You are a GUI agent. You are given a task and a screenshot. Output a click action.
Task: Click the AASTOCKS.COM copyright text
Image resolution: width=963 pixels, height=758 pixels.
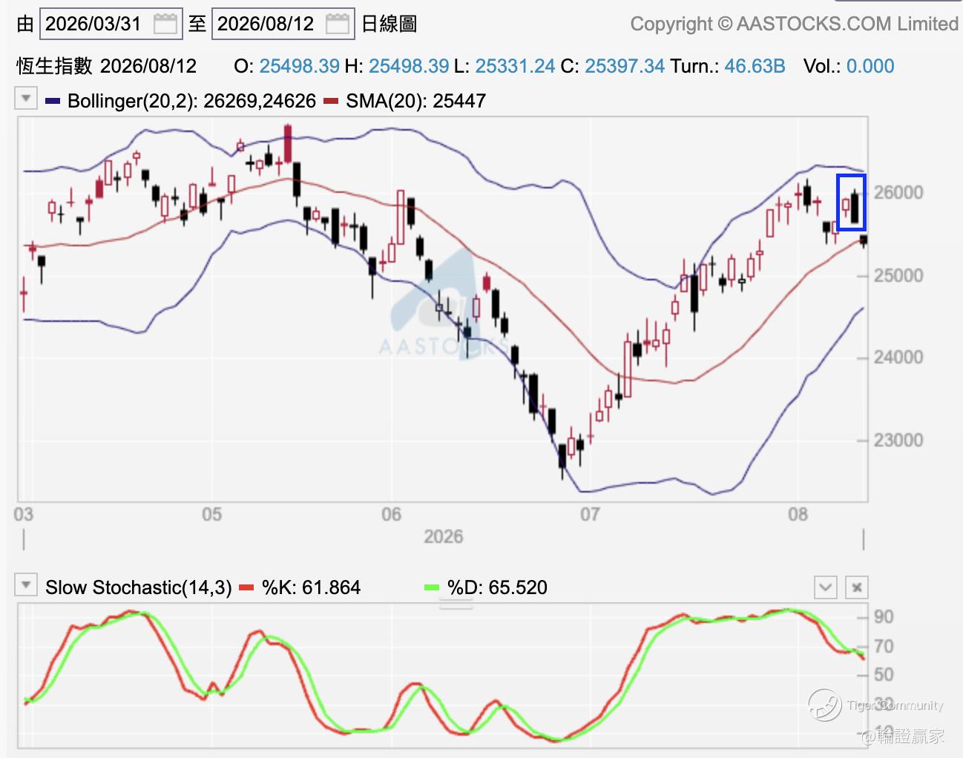[795, 24]
